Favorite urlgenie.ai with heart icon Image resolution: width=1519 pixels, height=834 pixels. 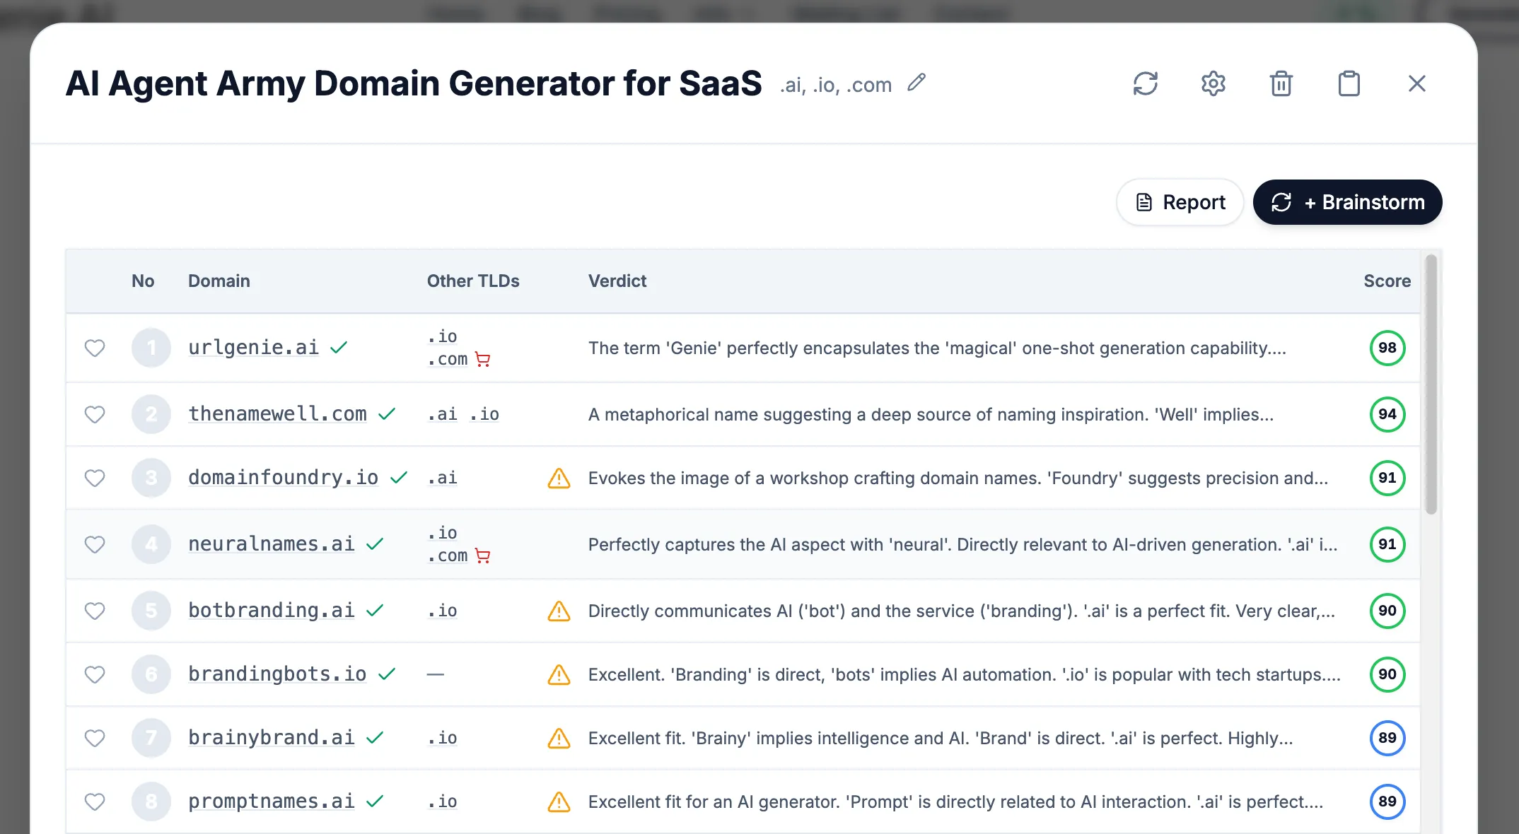(95, 348)
